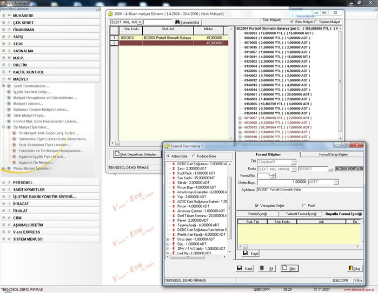
Task: Click the binoculars icon on Sonrakini Bul
Action: pyautogui.click(x=177, y=22)
